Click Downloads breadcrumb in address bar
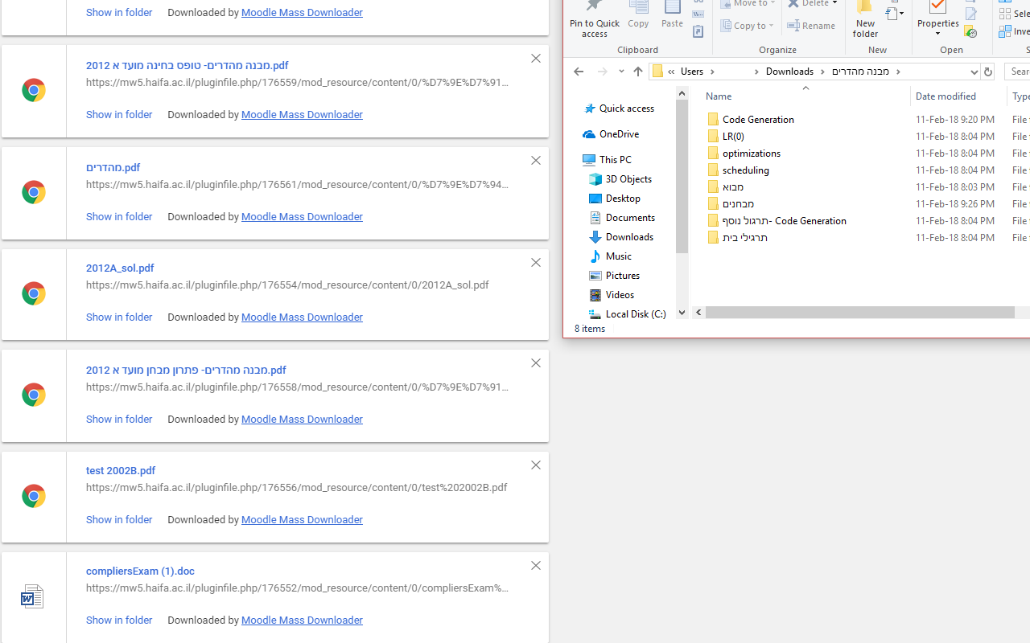 click(x=789, y=72)
